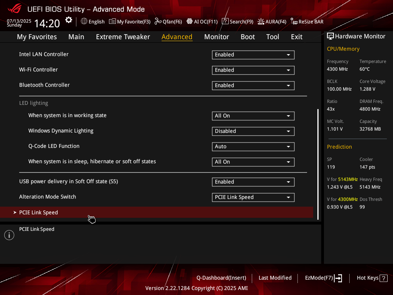
Task: Click the My Favorite list icon
Action: tap(112, 22)
